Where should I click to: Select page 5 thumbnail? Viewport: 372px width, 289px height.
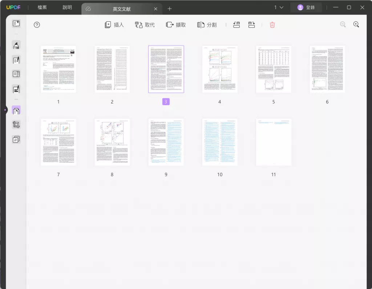point(274,69)
